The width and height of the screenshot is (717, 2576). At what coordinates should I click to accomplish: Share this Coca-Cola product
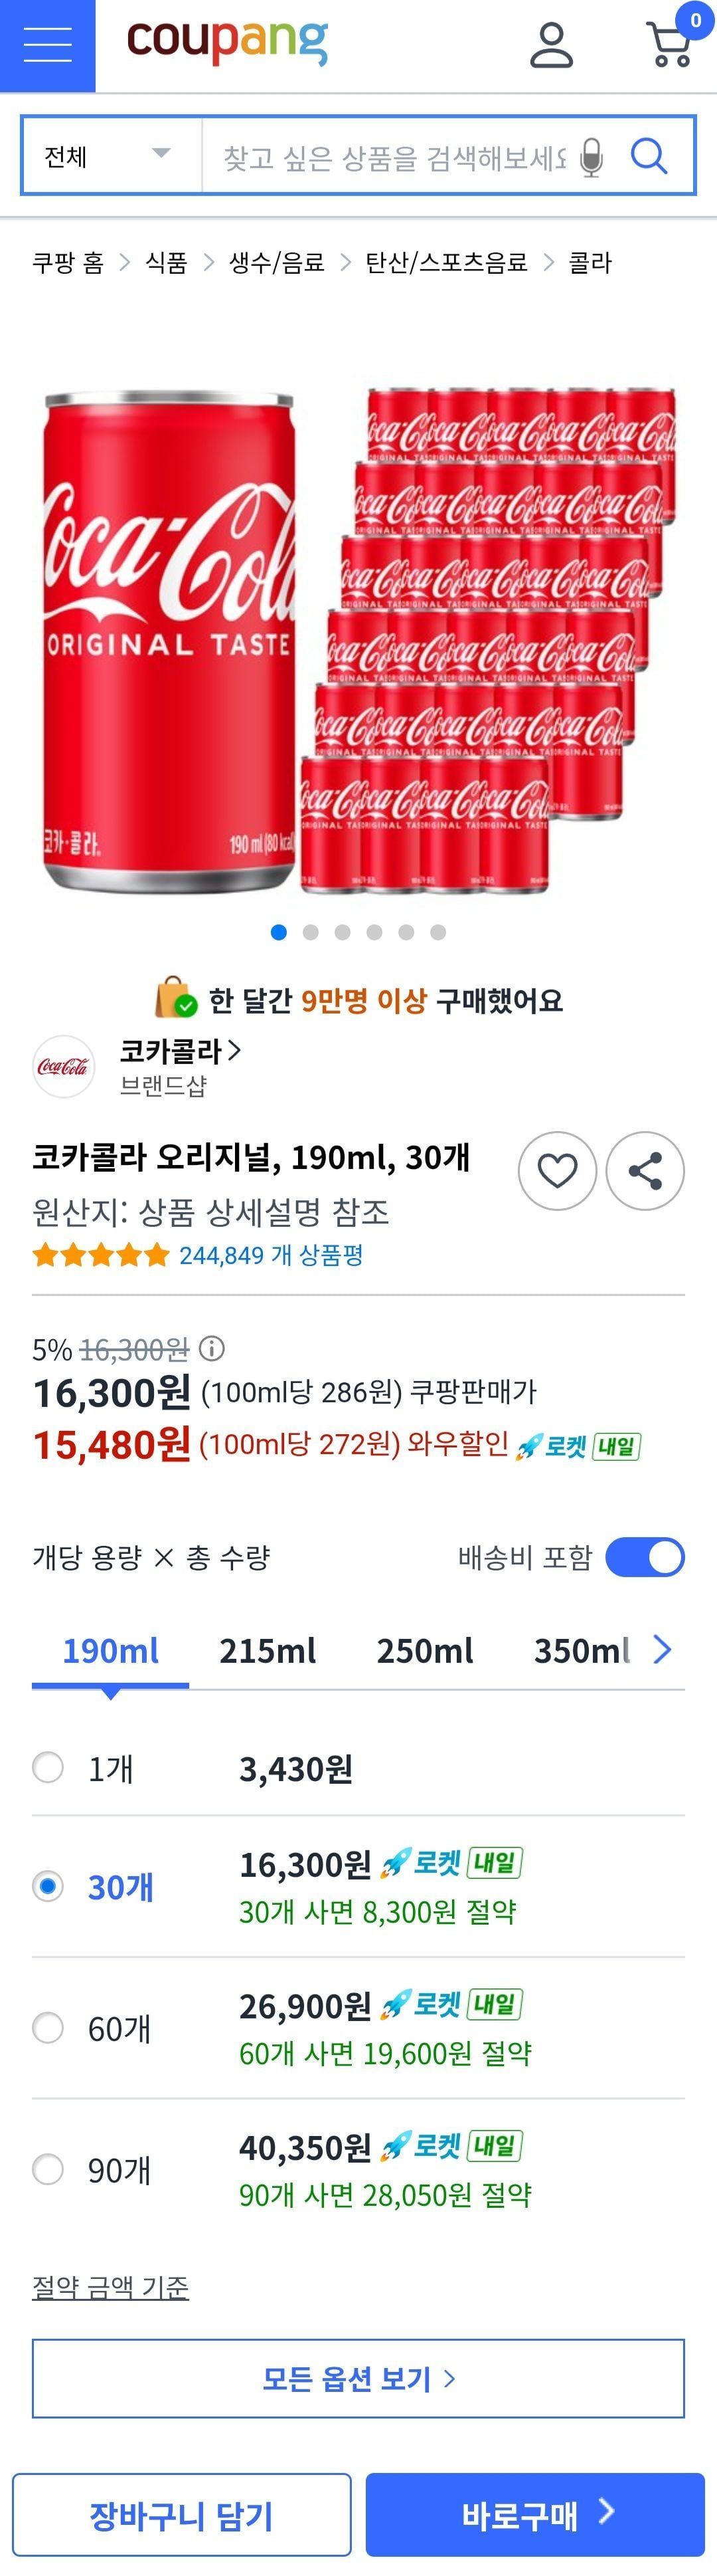click(645, 1170)
